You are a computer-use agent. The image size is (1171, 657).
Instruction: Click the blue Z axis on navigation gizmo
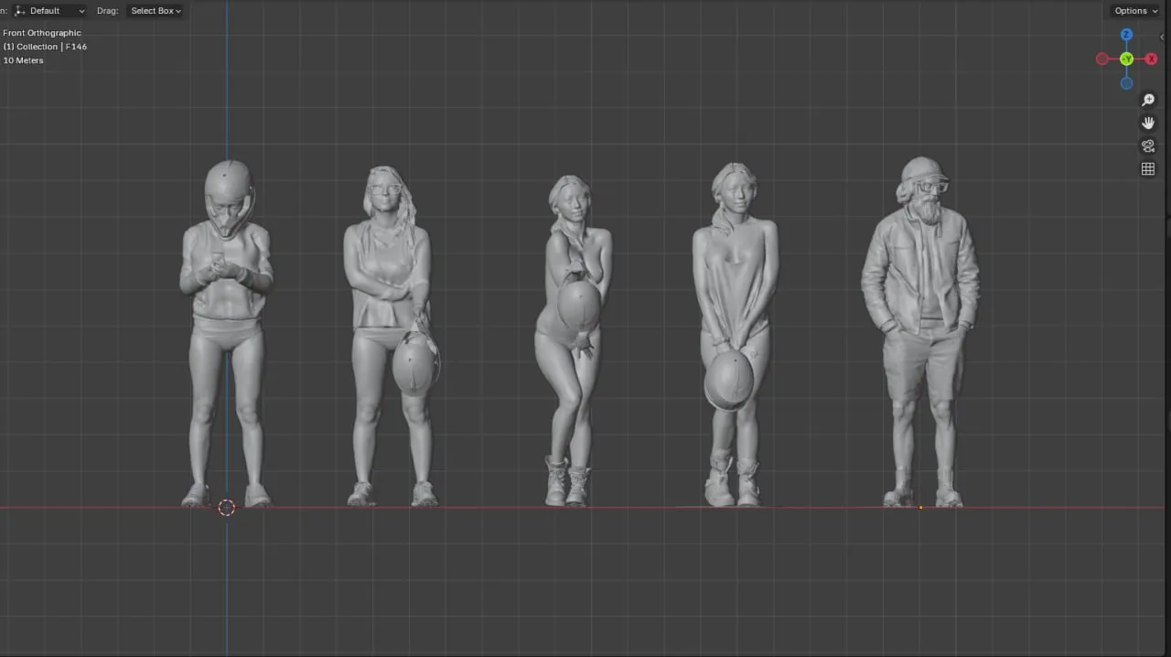[x=1126, y=35]
